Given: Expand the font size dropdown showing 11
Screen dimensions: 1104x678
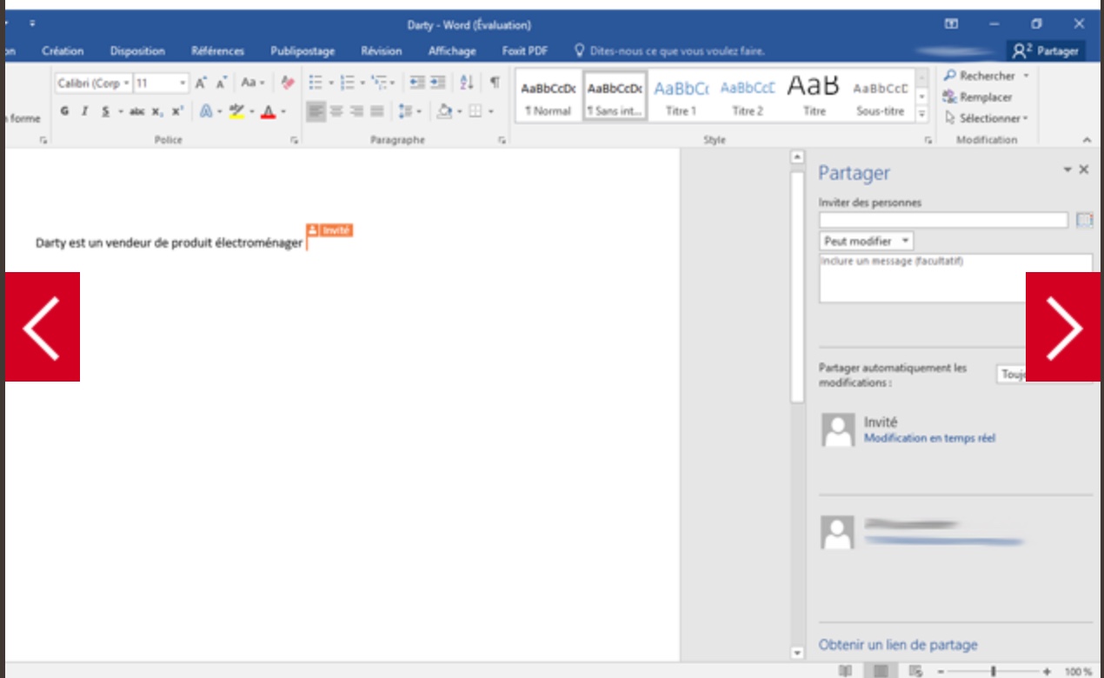Looking at the screenshot, I should click(x=183, y=83).
